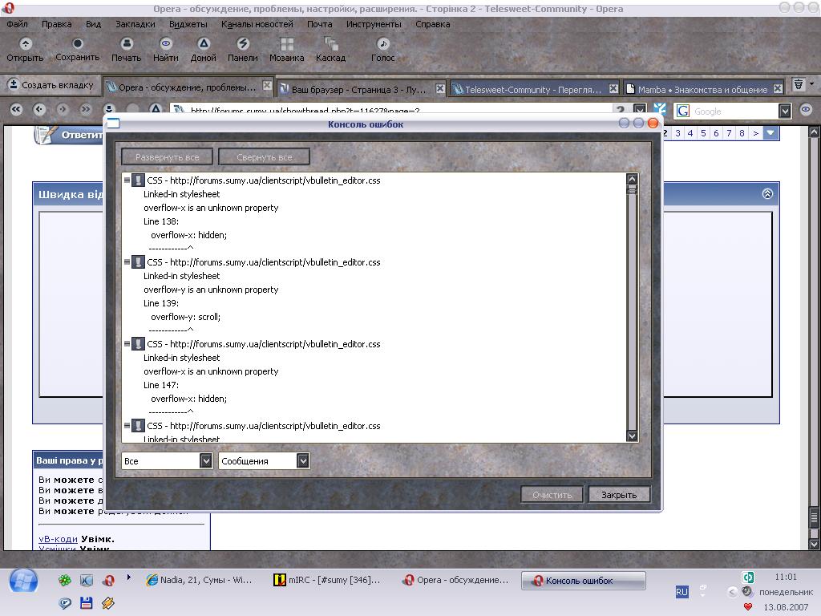This screenshot has height=616, width=821.
Task: Open the Сообщения severity dropdown
Action: (303, 461)
